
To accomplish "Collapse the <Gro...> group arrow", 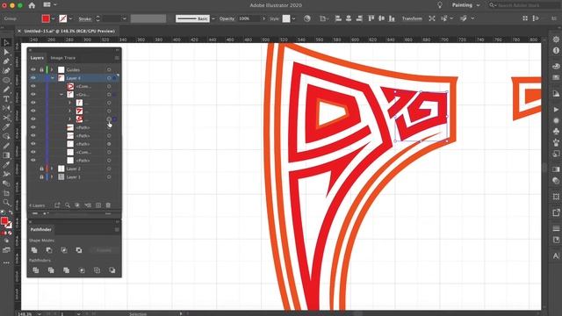I will pyautogui.click(x=61, y=95).
